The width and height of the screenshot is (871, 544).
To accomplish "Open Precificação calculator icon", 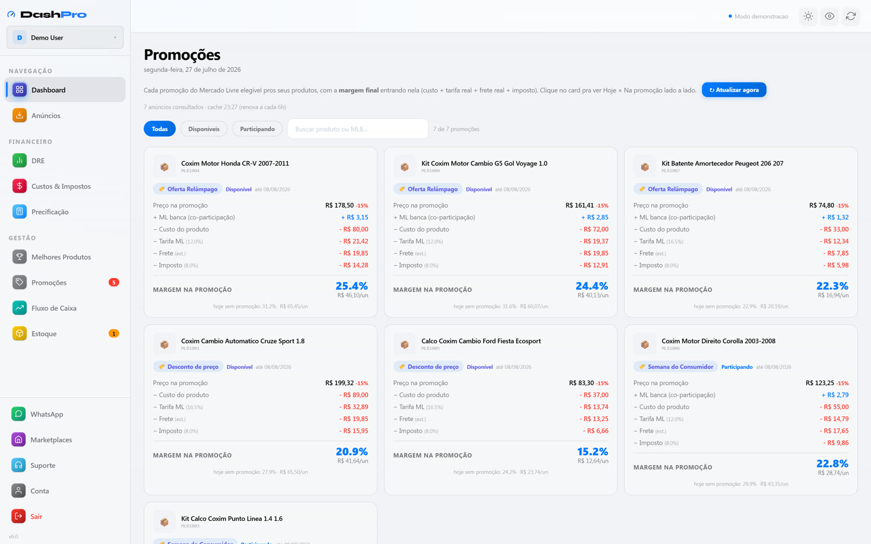I will pyautogui.click(x=19, y=212).
